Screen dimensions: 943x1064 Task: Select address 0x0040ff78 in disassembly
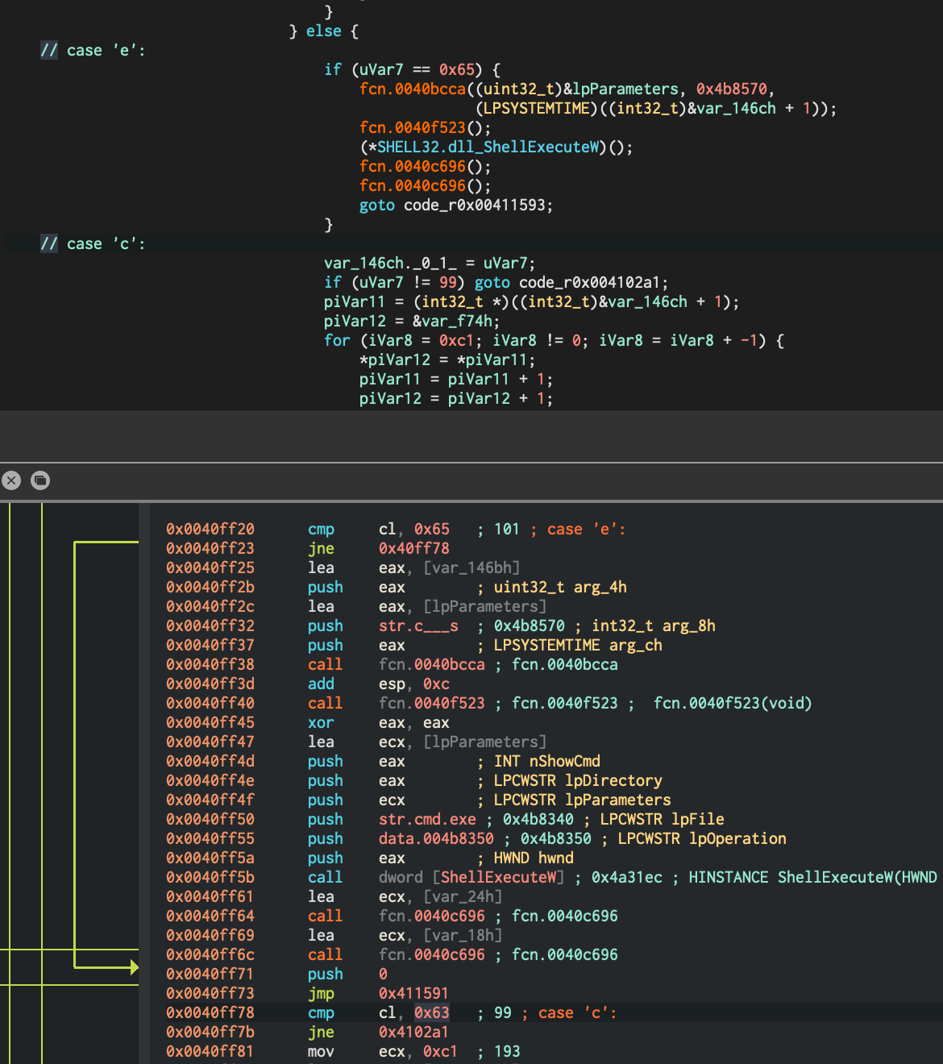pos(210,1012)
